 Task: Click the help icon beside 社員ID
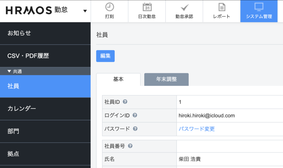click(x=125, y=102)
